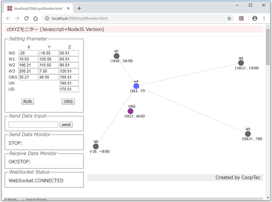Minimize the browser window
272x202 pixels.
pos(237,5)
